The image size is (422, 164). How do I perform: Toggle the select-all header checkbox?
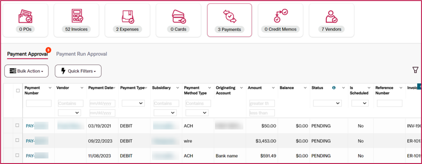click(x=18, y=91)
